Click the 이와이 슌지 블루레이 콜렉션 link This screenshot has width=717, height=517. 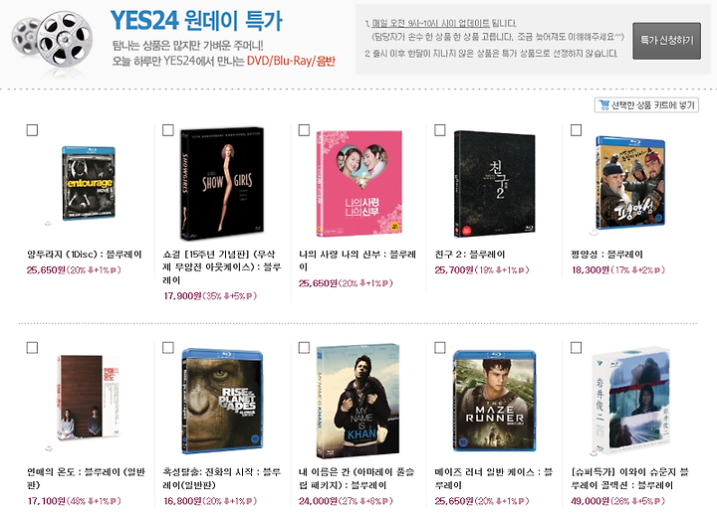coord(629,478)
